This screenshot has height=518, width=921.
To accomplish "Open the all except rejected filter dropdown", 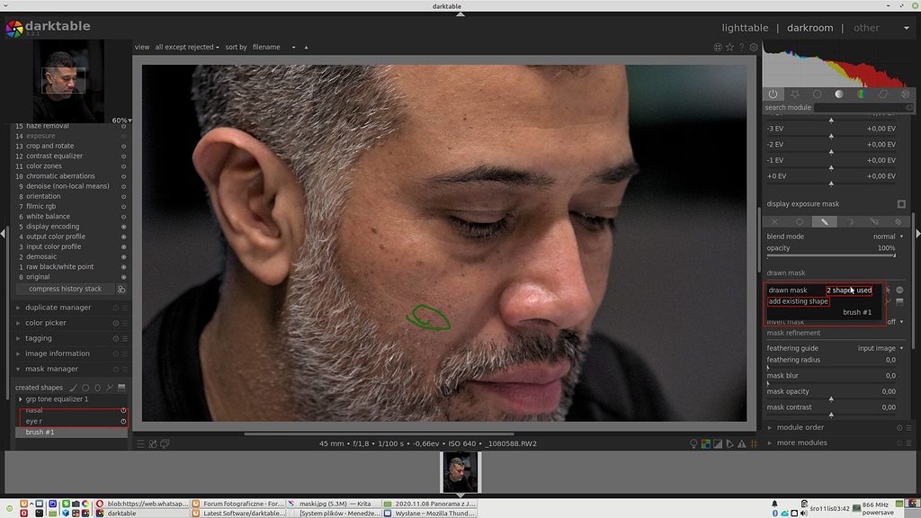I will [x=186, y=47].
